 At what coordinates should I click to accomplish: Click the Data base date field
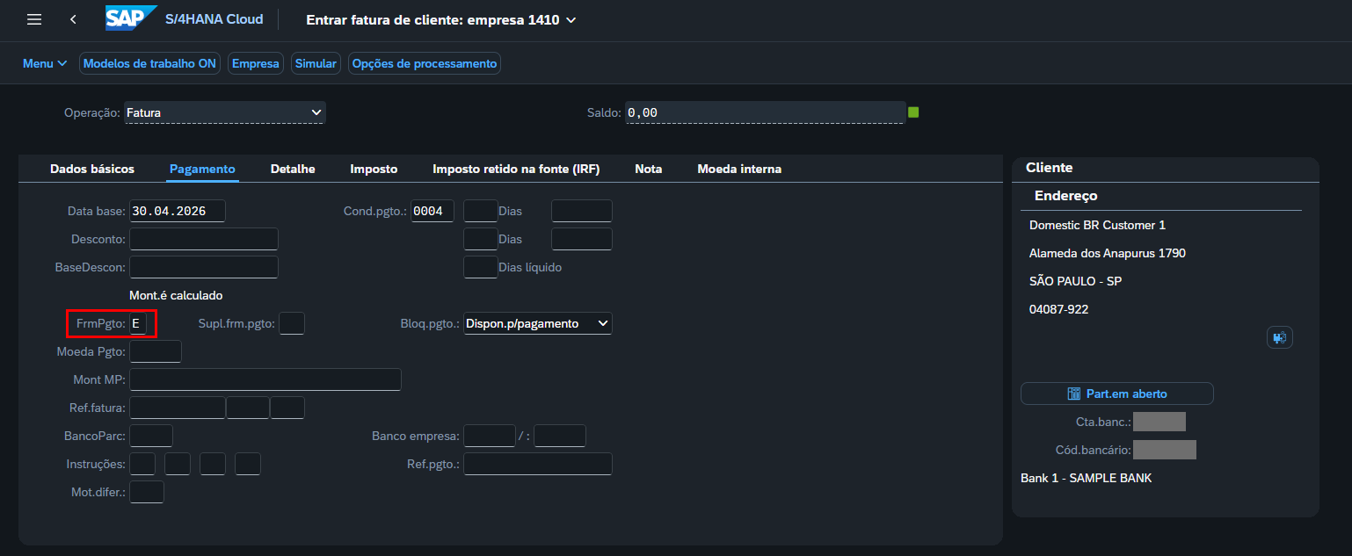pos(178,211)
